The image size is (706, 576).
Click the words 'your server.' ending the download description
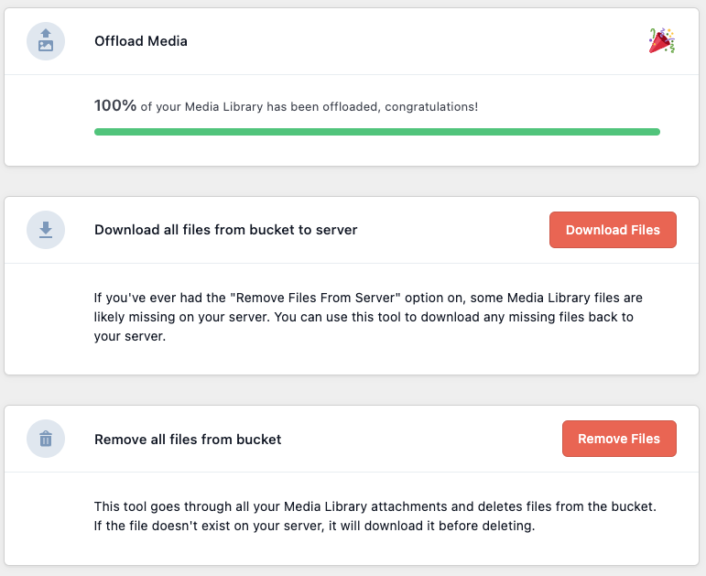click(130, 336)
